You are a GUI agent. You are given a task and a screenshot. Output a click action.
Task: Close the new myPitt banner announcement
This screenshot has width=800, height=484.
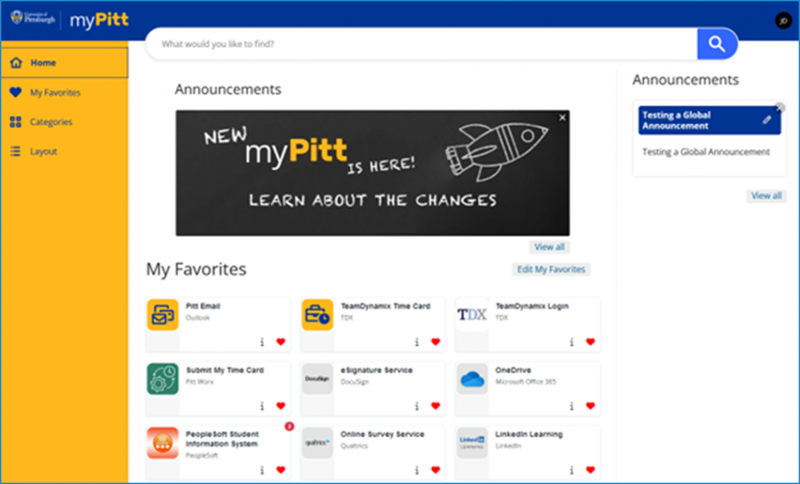(562, 118)
